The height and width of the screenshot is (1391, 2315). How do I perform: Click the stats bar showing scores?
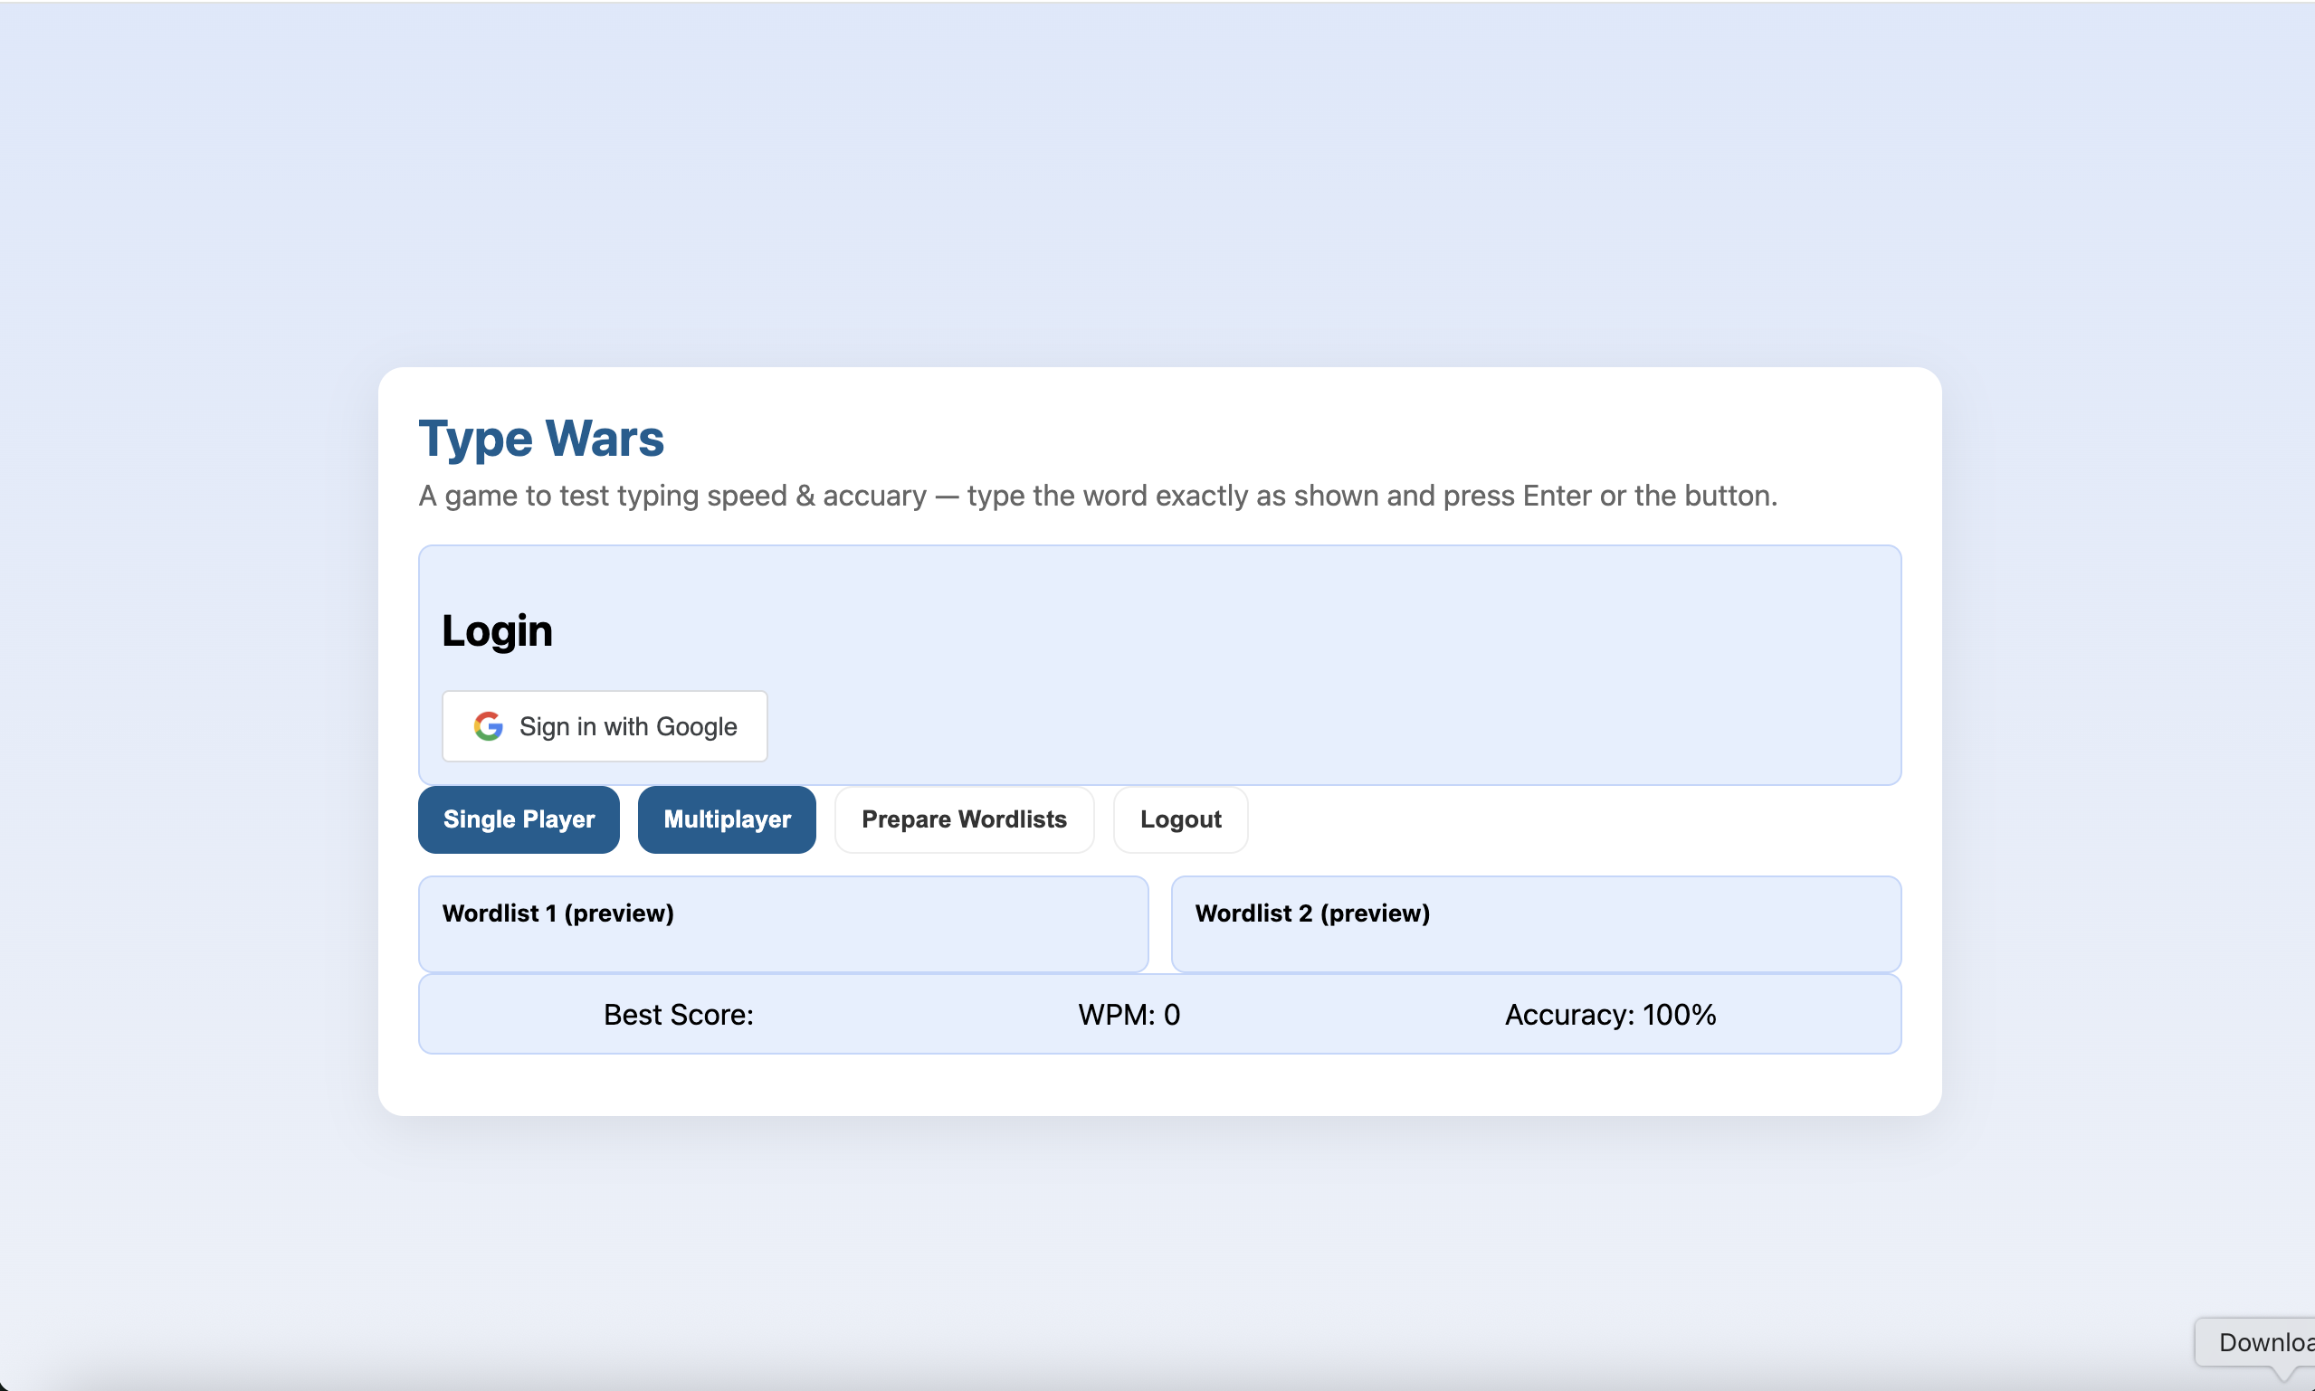point(1159,1014)
